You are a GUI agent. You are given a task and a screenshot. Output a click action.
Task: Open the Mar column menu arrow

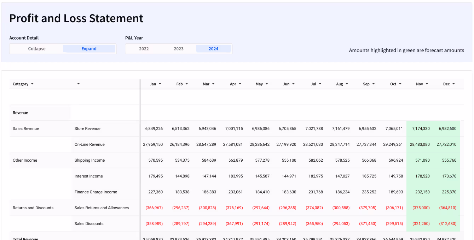213,84
